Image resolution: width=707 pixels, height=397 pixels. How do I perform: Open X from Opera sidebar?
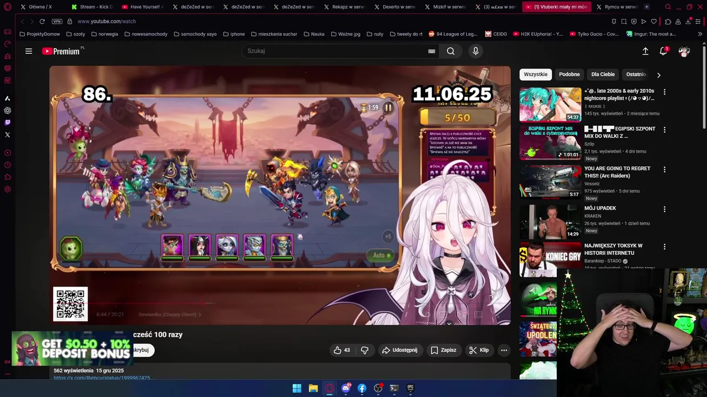(x=7, y=135)
